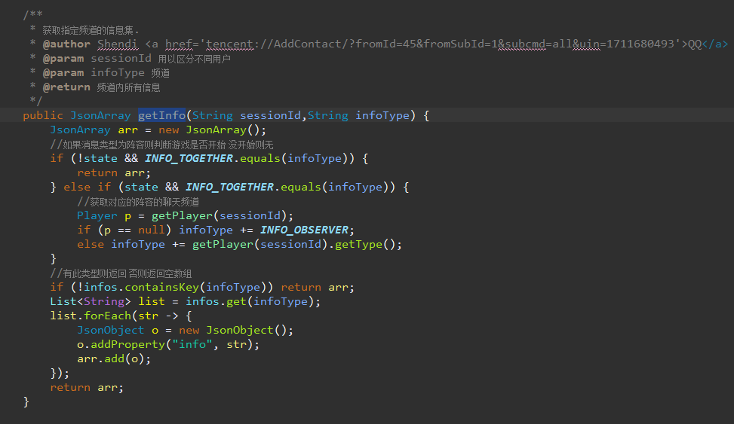Screen dimensions: 734x424
Task: Click the forEach lambda call
Action: pyautogui.click(x=108, y=316)
